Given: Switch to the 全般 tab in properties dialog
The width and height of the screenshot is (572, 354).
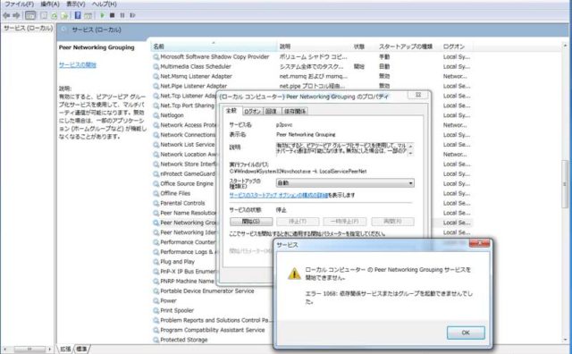Looking at the screenshot, I should [x=231, y=111].
